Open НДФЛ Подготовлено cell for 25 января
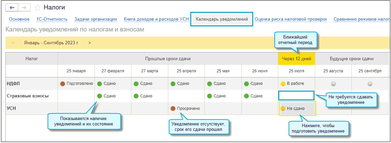This screenshot has width=391, height=143. coord(76,84)
